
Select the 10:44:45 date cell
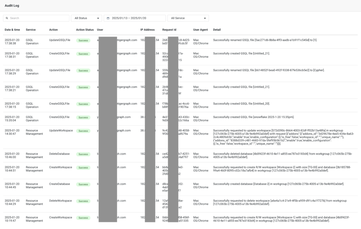pyautogui.click(x=12, y=186)
